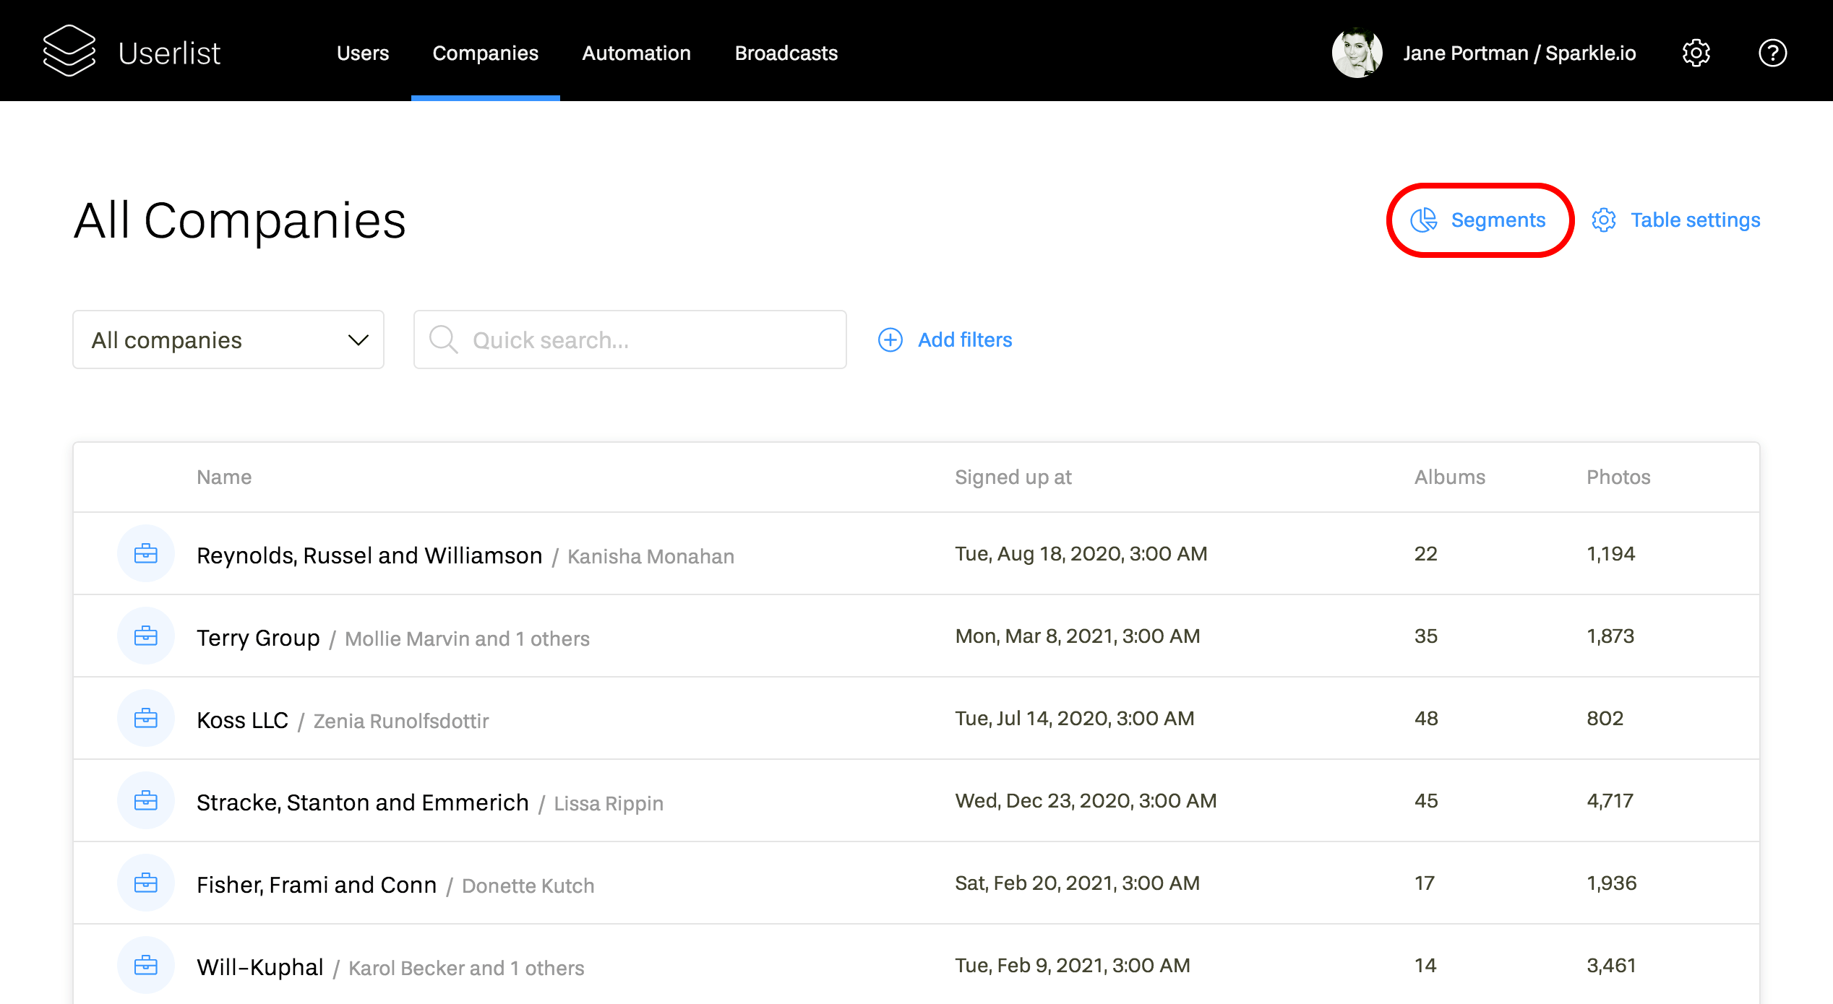Image resolution: width=1833 pixels, height=1004 pixels.
Task: Open the Broadcasts section
Action: click(x=785, y=52)
